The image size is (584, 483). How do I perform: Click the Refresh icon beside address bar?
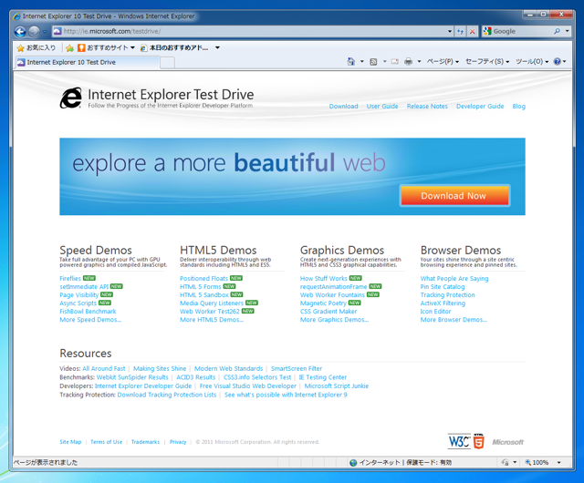pyautogui.click(x=460, y=32)
